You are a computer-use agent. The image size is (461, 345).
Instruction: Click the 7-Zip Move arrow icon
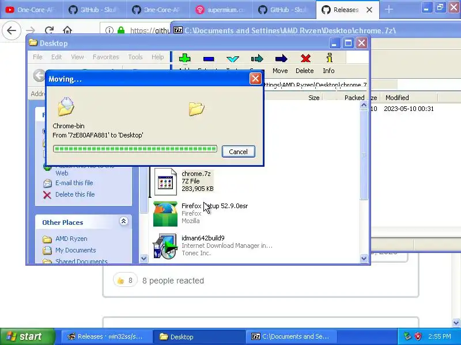tap(281, 59)
